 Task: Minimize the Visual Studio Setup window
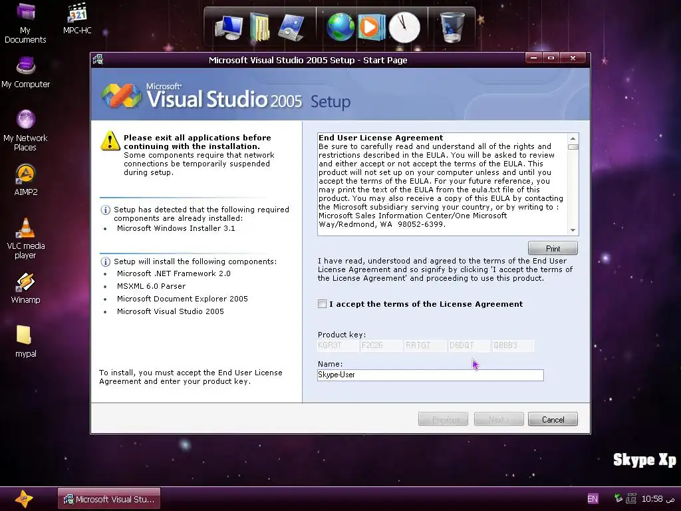click(x=533, y=58)
